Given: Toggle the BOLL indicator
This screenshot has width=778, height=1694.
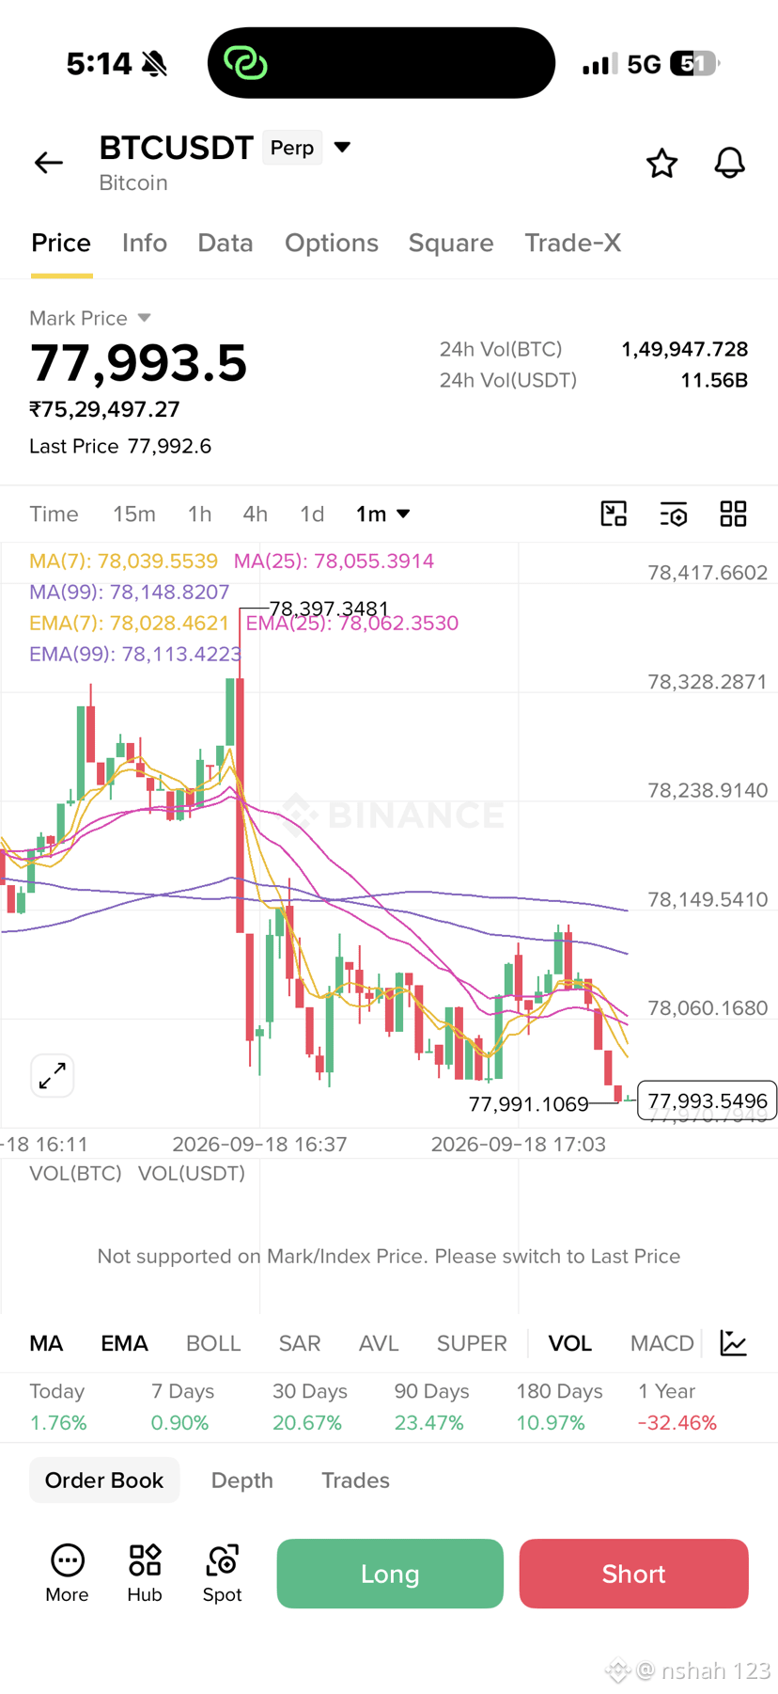Looking at the screenshot, I should click(x=213, y=1343).
